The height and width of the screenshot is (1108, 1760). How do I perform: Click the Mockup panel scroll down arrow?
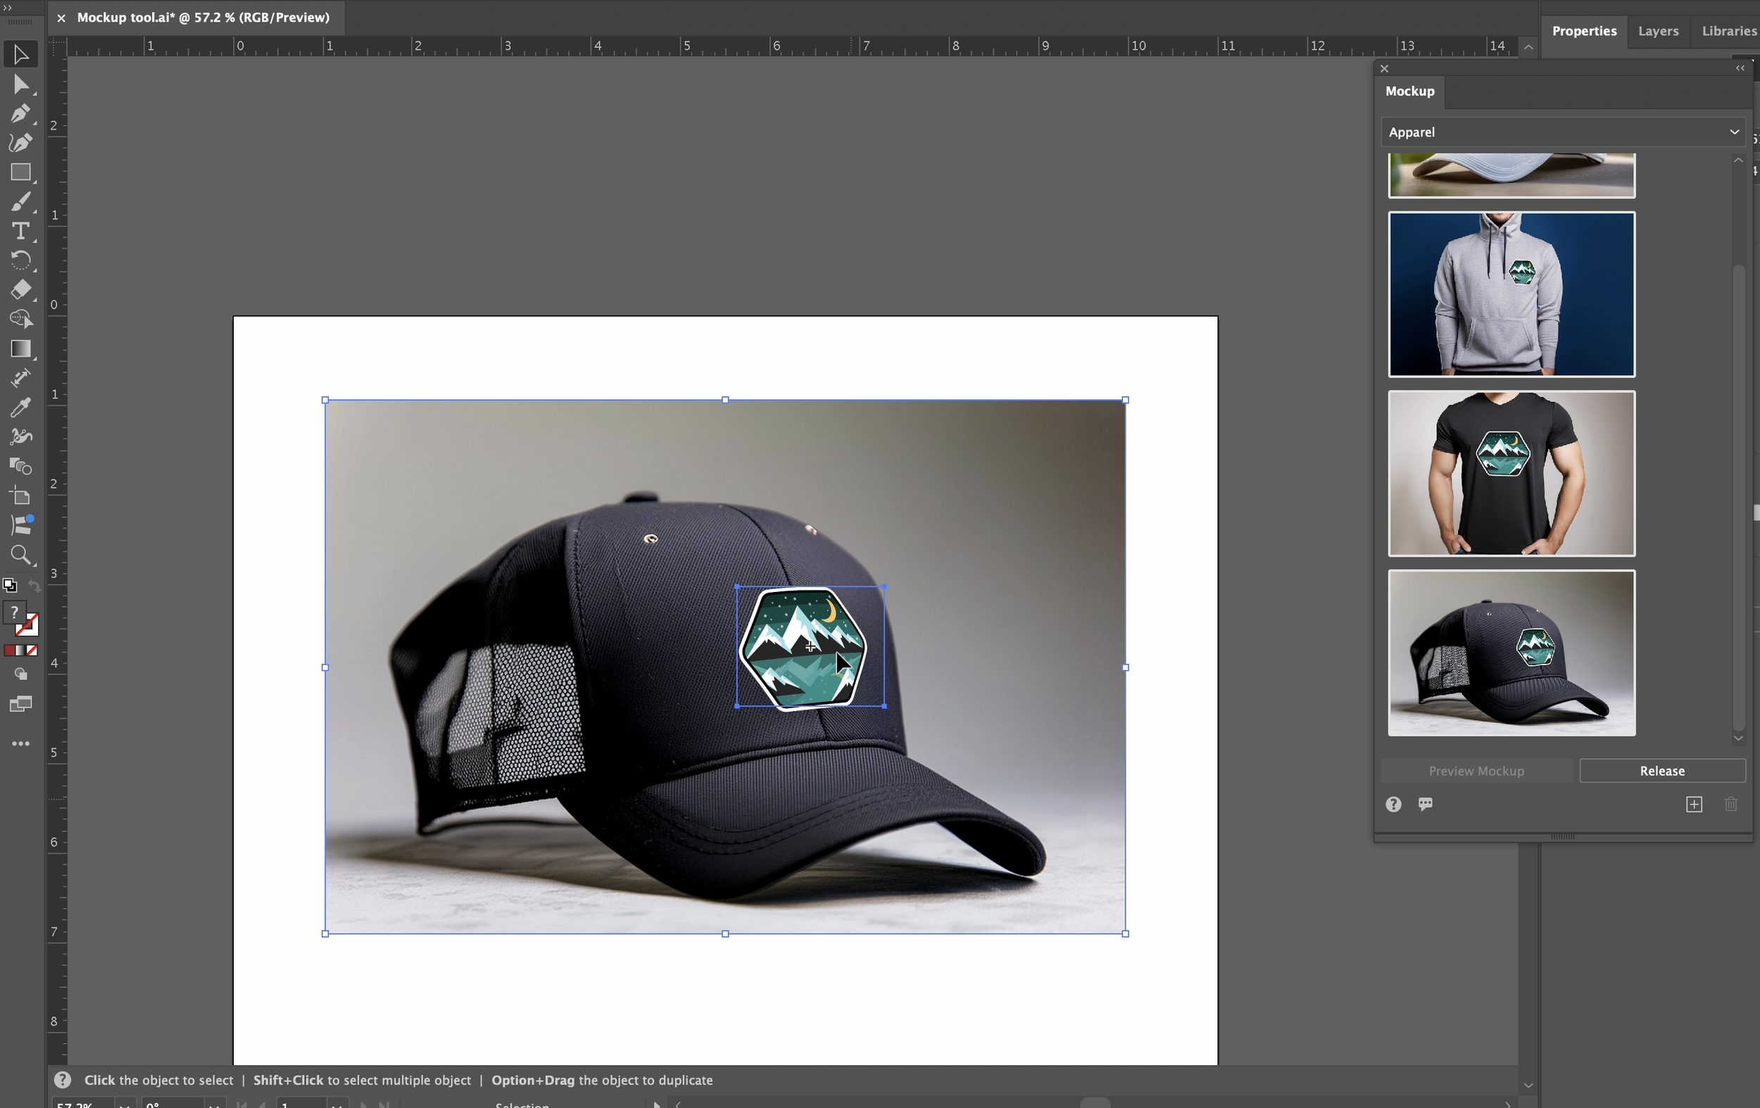[x=1738, y=738]
